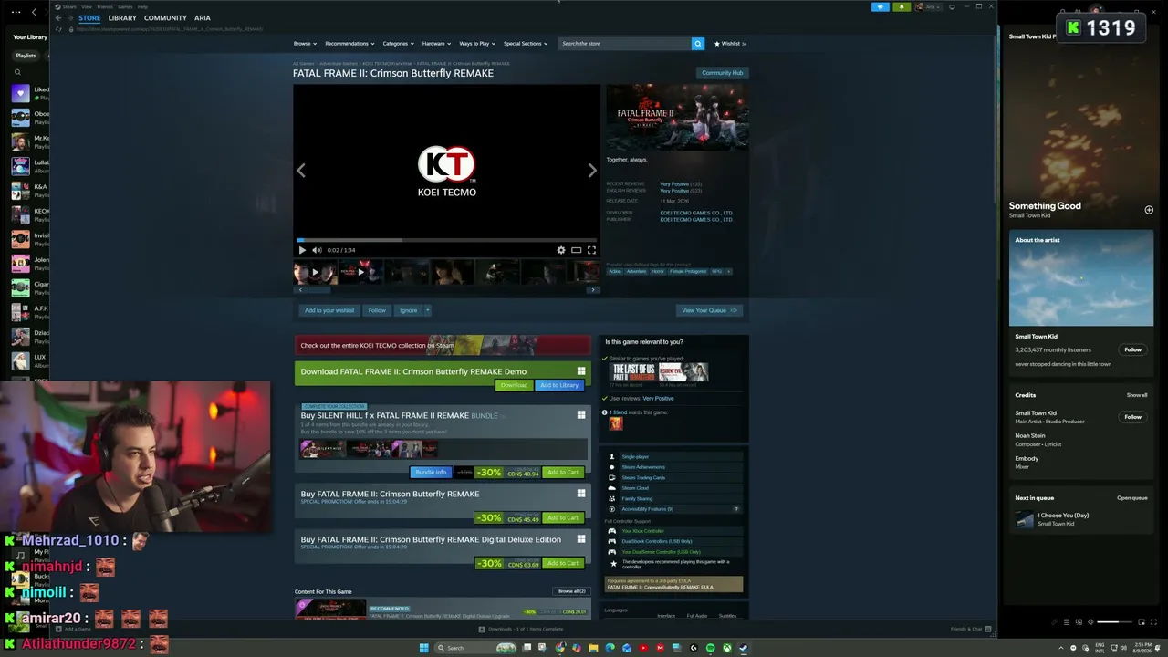This screenshot has width=1168, height=657.
Task: Focus the Search the store field
Action: pos(625,44)
